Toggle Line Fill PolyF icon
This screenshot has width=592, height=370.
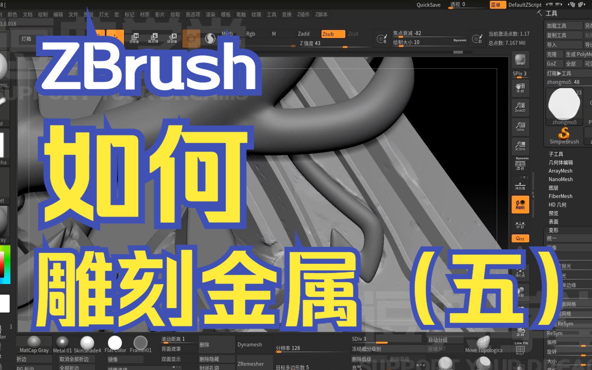pos(520,348)
